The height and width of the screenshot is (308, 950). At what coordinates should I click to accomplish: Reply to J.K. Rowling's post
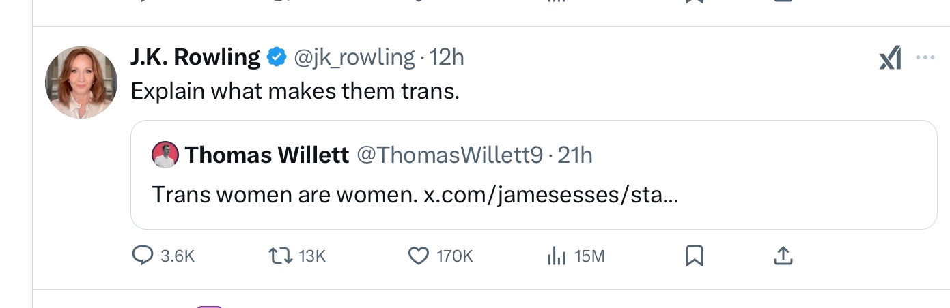click(142, 256)
